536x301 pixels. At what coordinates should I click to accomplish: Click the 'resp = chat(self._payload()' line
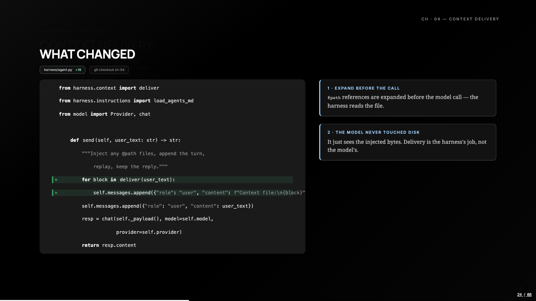click(x=147, y=219)
